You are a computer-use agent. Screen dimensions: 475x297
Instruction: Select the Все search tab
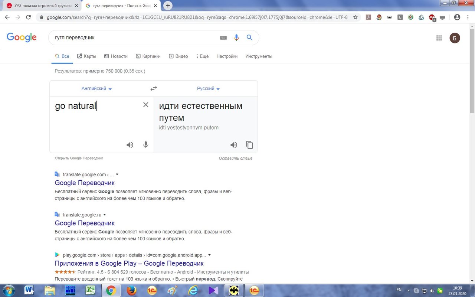pos(62,56)
